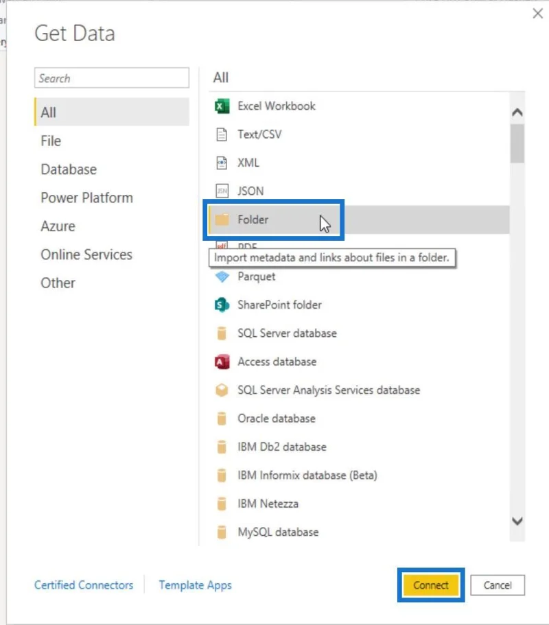
Task: Click the IBM Netezza cylinder icon
Action: tap(222, 504)
